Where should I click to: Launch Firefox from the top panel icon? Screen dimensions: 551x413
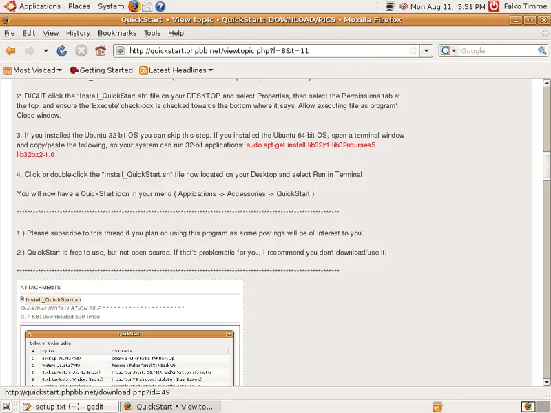pos(134,6)
